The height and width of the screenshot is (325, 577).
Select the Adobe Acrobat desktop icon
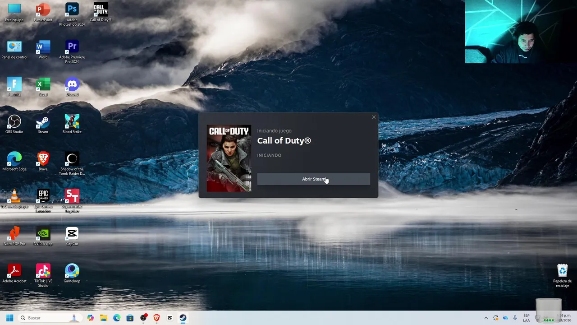coord(14,274)
